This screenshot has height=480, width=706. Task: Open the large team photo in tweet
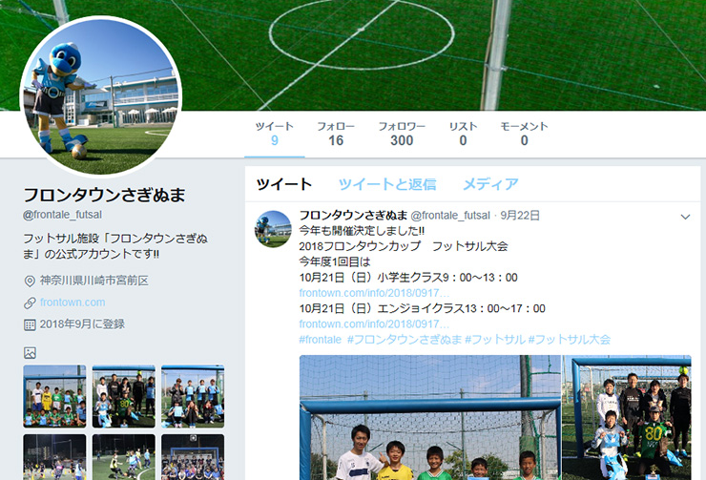[430, 417]
